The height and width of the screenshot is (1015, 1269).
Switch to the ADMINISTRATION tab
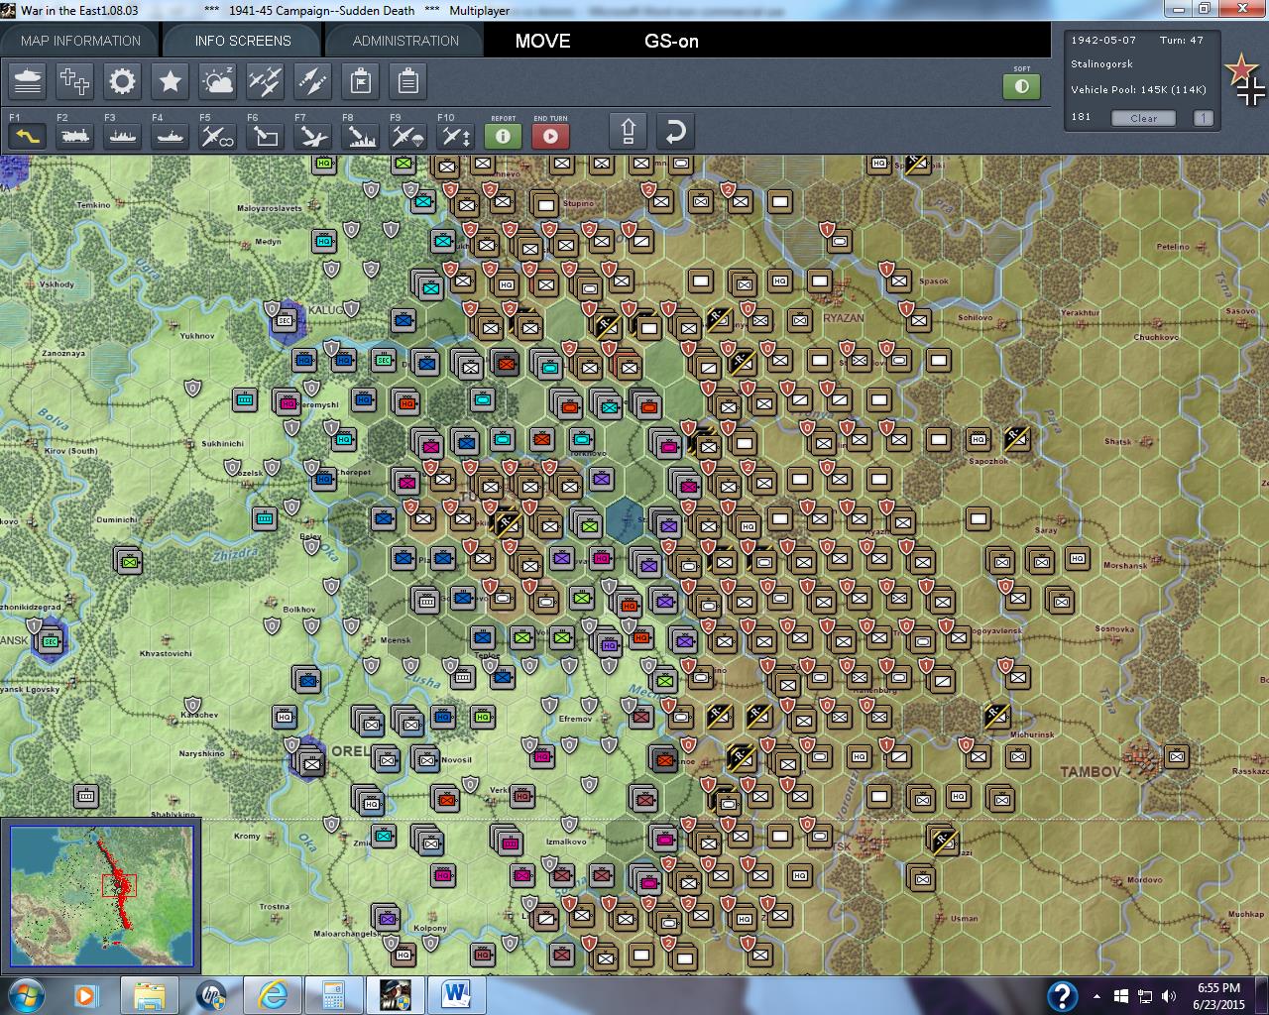tap(405, 41)
